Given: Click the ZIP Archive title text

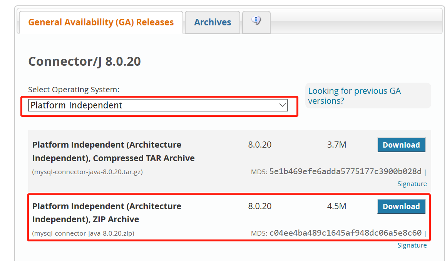Looking at the screenshot, I should [107, 213].
